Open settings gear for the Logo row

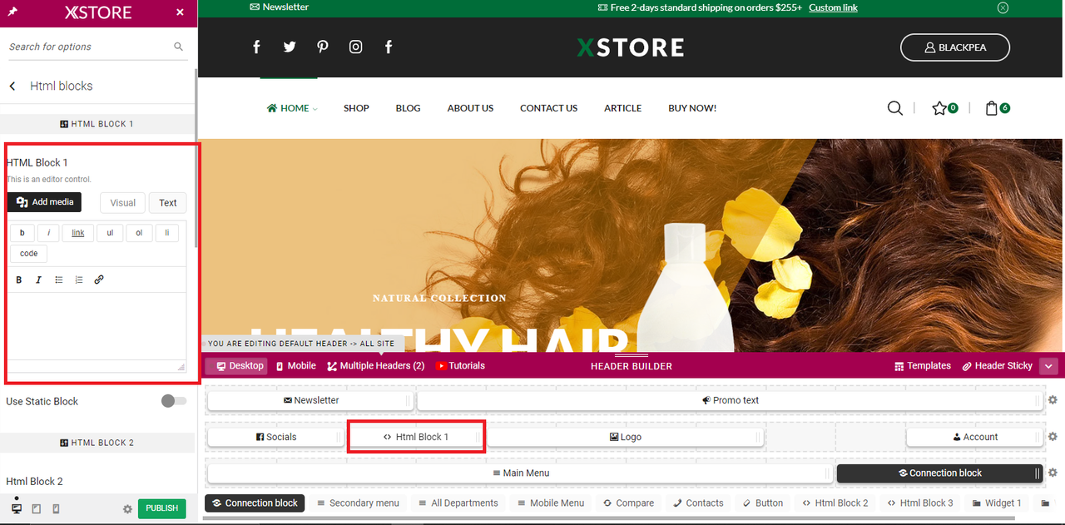pyautogui.click(x=1053, y=437)
